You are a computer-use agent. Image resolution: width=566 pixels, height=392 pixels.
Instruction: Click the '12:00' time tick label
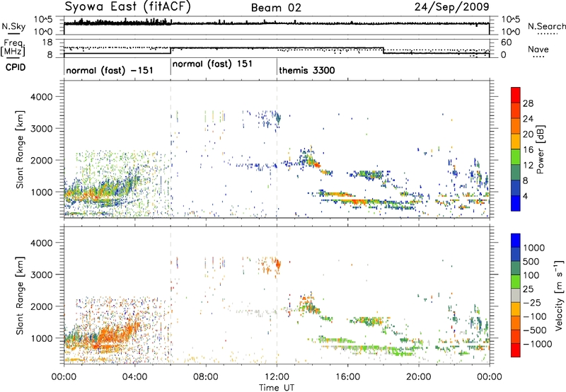tap(277, 377)
